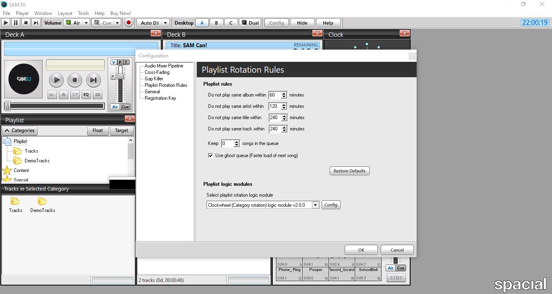Toggle Cue on the sound effects panel

coord(400,268)
